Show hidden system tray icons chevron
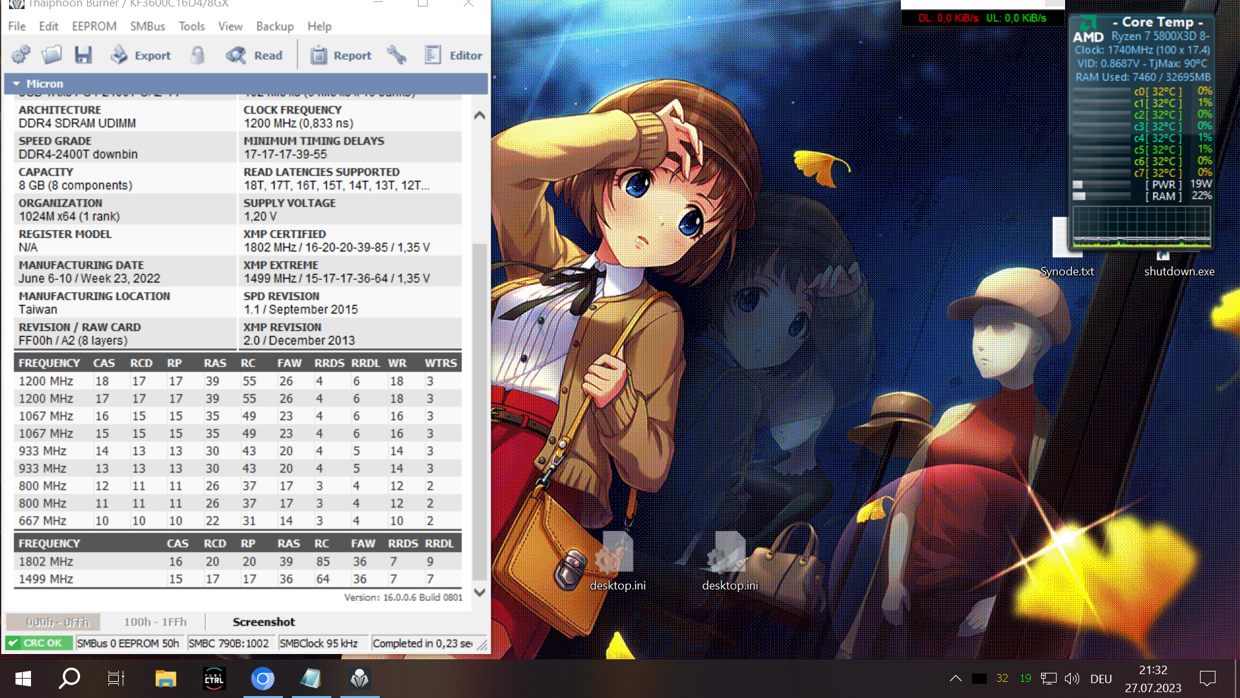 pos(955,679)
